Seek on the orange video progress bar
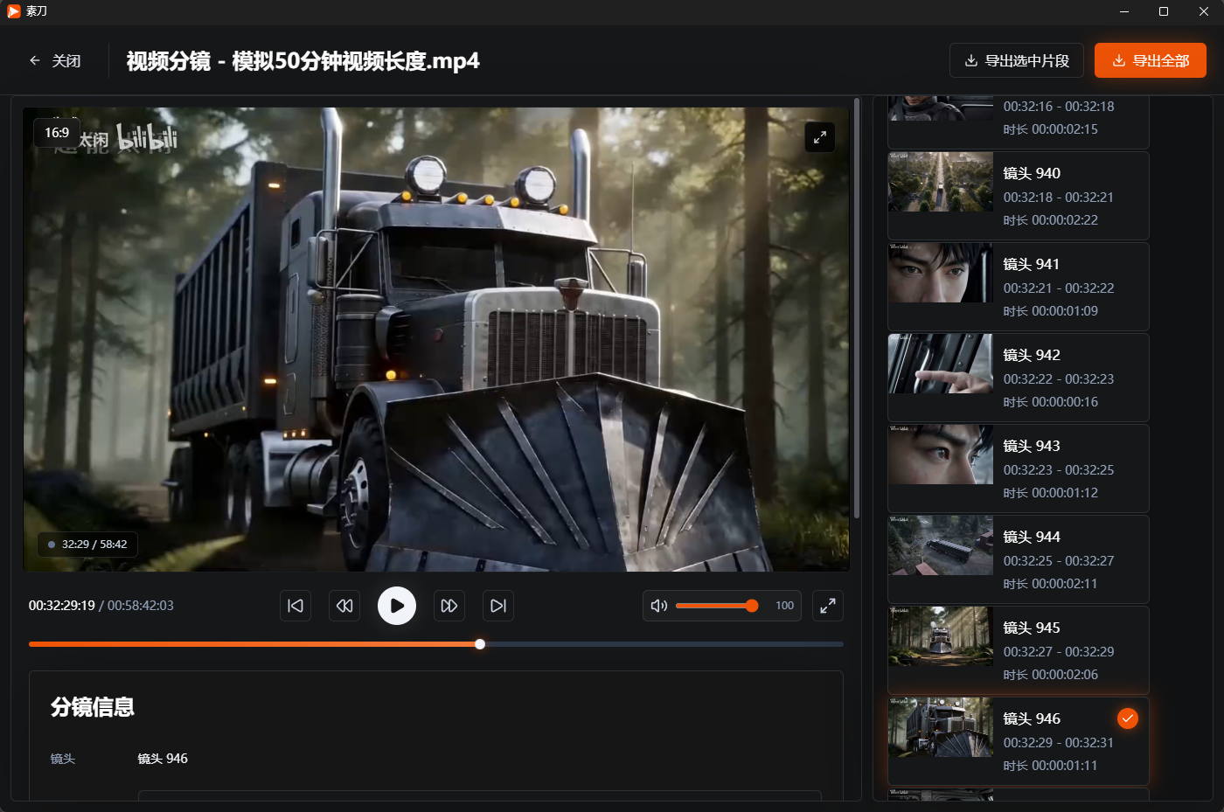Screen dimensions: 1224x812 coord(436,644)
